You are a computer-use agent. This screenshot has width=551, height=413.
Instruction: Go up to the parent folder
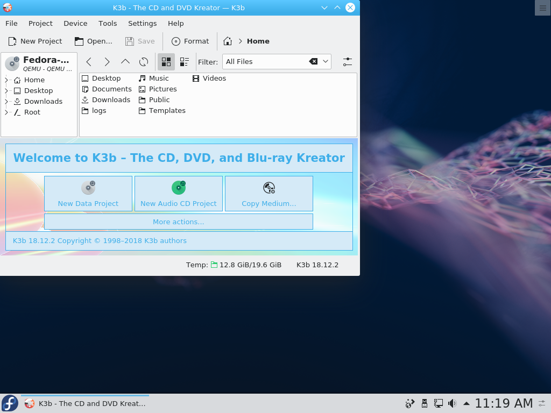pyautogui.click(x=125, y=62)
